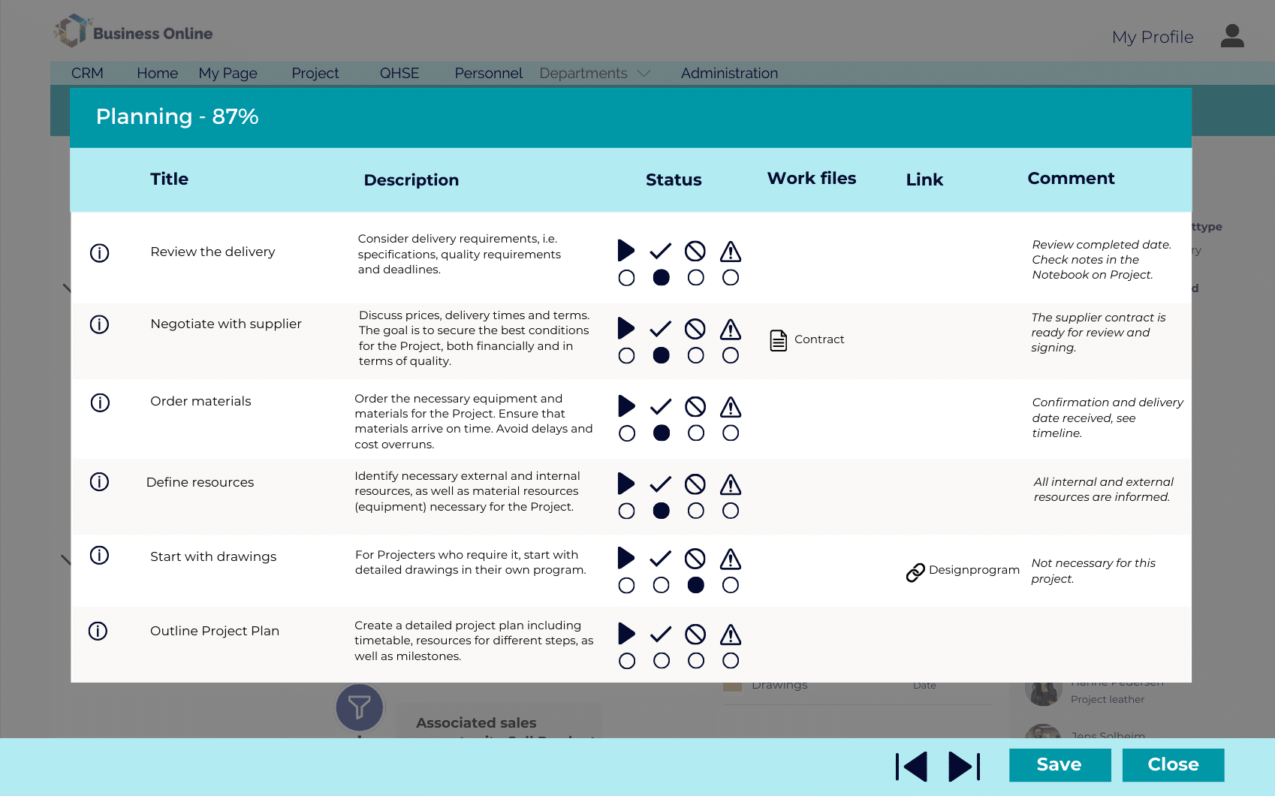1275x796 pixels.
Task: Open the CRM menu
Action: tap(87, 74)
